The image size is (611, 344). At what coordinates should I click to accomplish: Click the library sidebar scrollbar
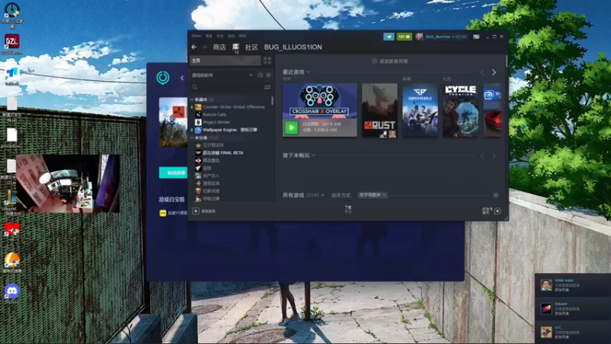(x=272, y=101)
